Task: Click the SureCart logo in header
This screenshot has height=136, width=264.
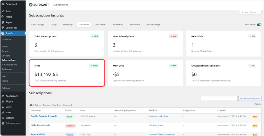Action: coord(38,5)
